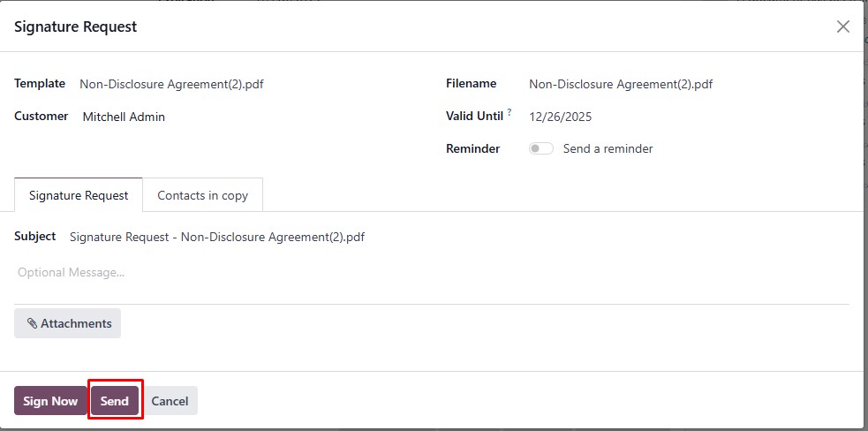Open the Template selector for Non-Disclosure Agreement
This screenshot has width=868, height=431.
tap(253, 84)
